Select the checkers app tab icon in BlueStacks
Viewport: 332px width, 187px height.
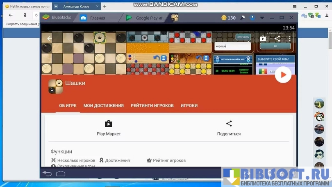(175, 18)
